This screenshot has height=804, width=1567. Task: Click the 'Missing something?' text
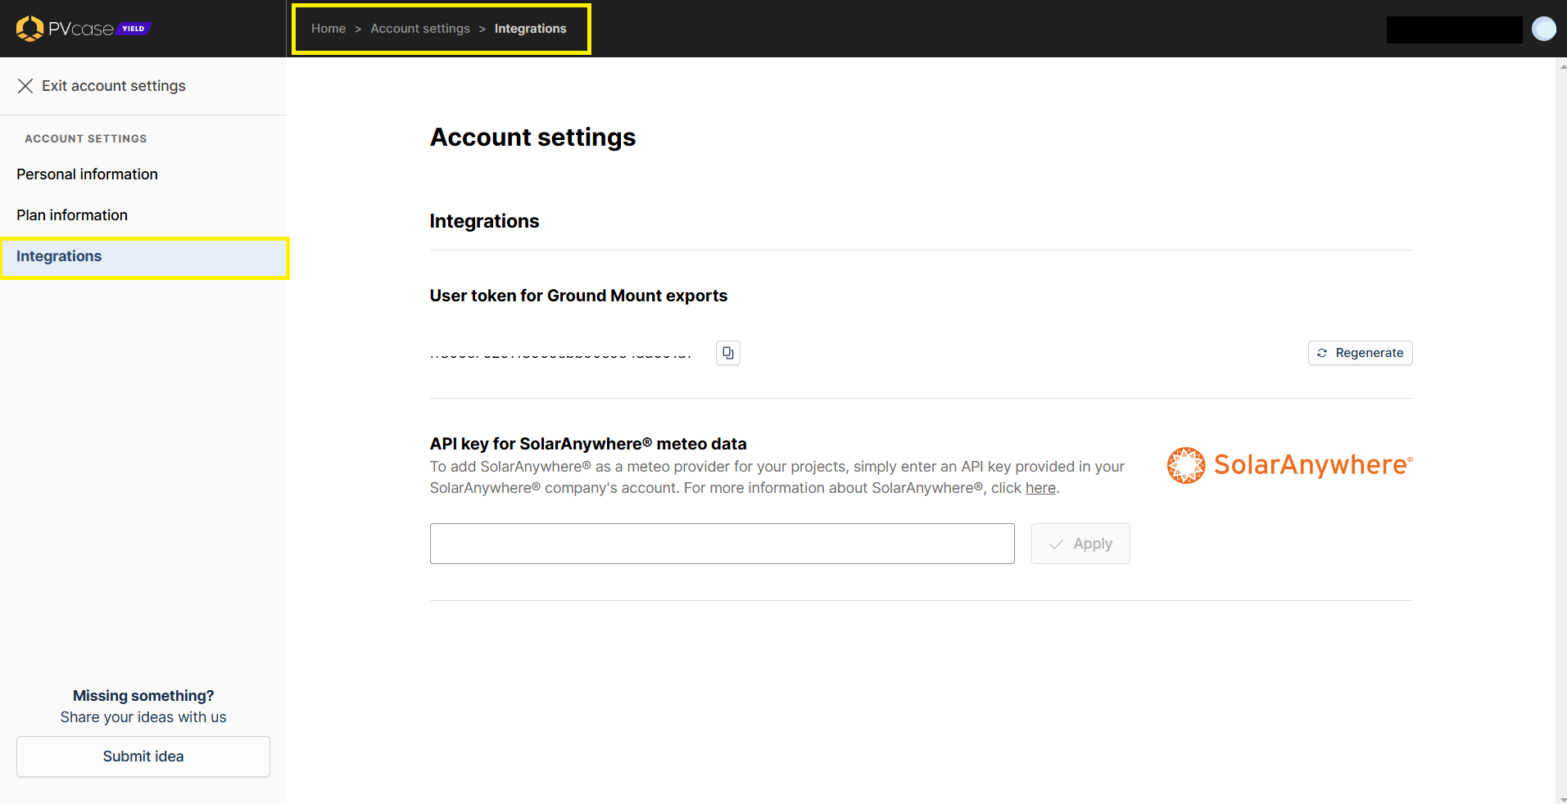pyautogui.click(x=143, y=696)
